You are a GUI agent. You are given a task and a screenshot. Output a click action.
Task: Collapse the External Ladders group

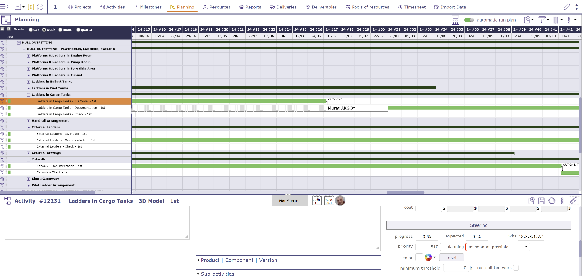click(29, 128)
